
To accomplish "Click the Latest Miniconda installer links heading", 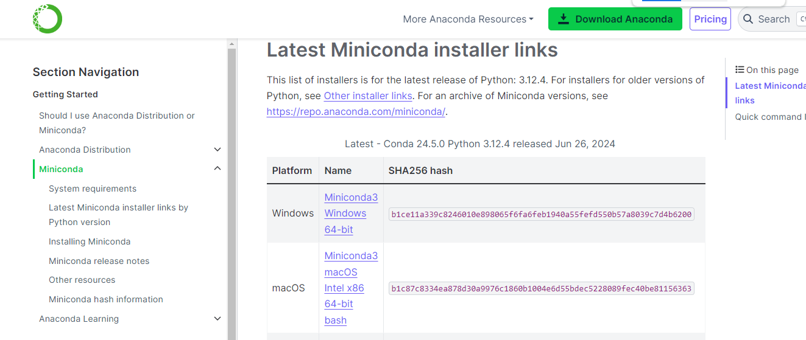I will click(412, 50).
